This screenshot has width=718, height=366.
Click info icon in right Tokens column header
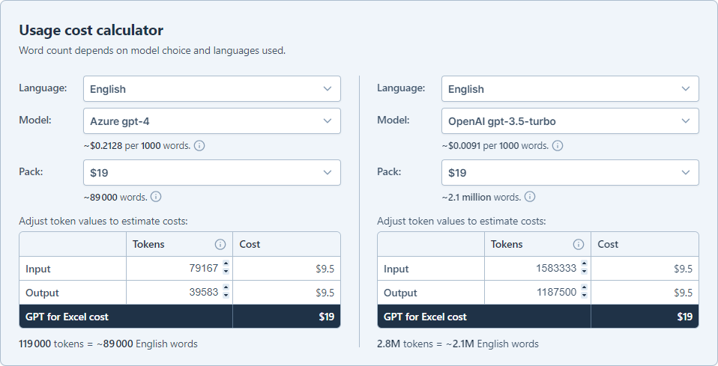[x=579, y=244]
